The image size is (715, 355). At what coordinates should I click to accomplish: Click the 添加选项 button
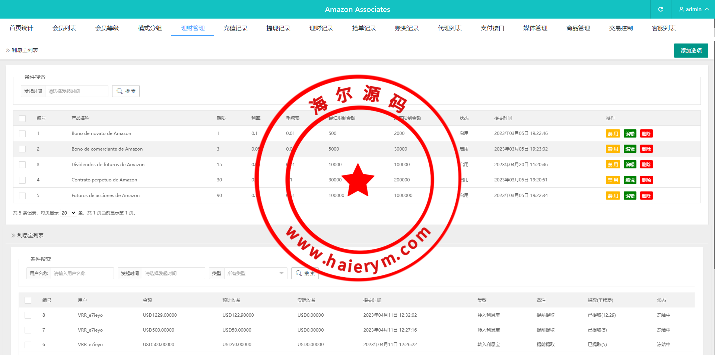point(691,51)
